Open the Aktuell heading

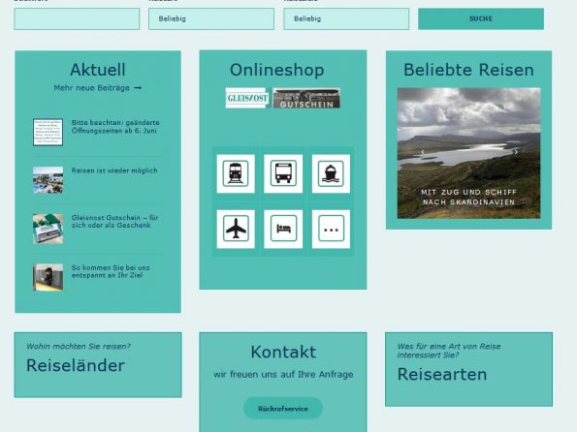(x=98, y=70)
